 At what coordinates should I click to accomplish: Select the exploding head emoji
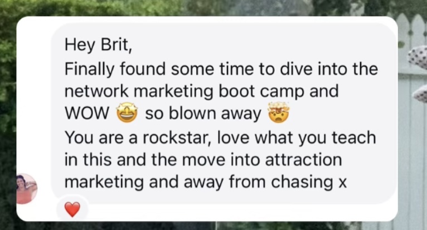278,112
